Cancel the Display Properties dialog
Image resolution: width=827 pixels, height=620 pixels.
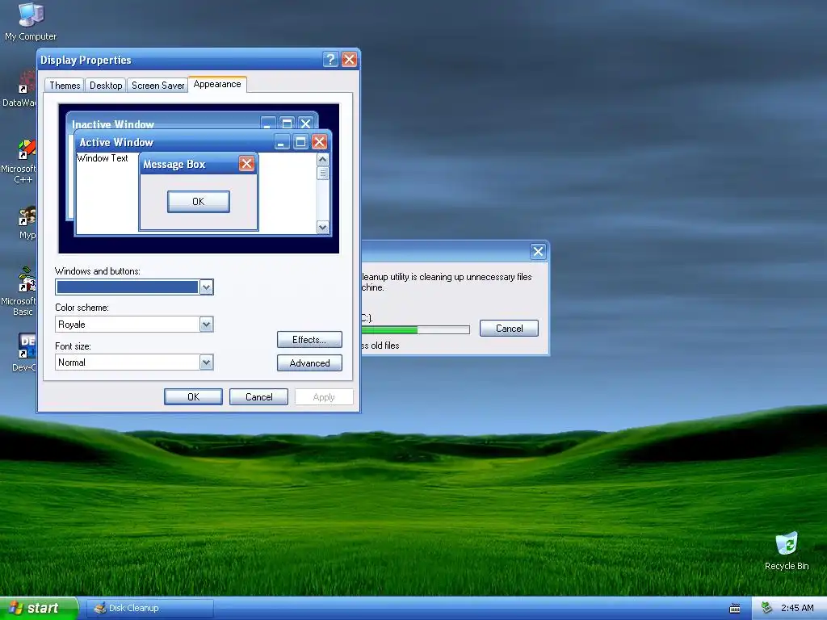pos(259,397)
